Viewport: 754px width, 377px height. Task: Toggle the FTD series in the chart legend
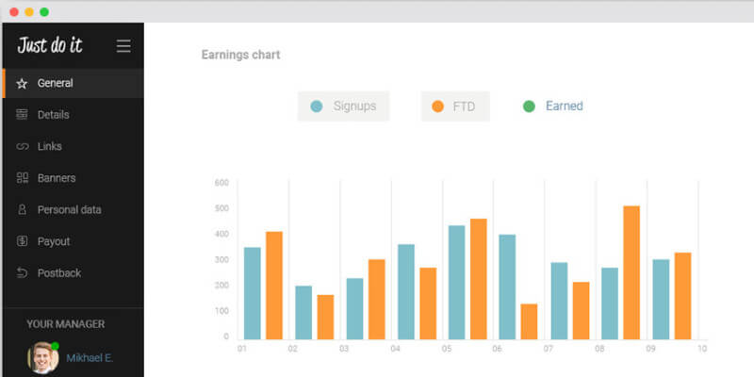455,107
